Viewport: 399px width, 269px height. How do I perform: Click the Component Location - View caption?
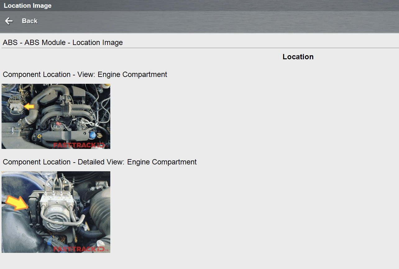pos(85,74)
